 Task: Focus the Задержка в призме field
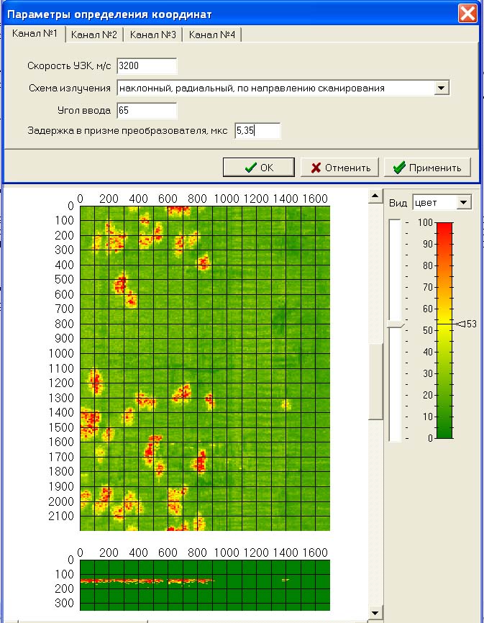tap(257, 130)
